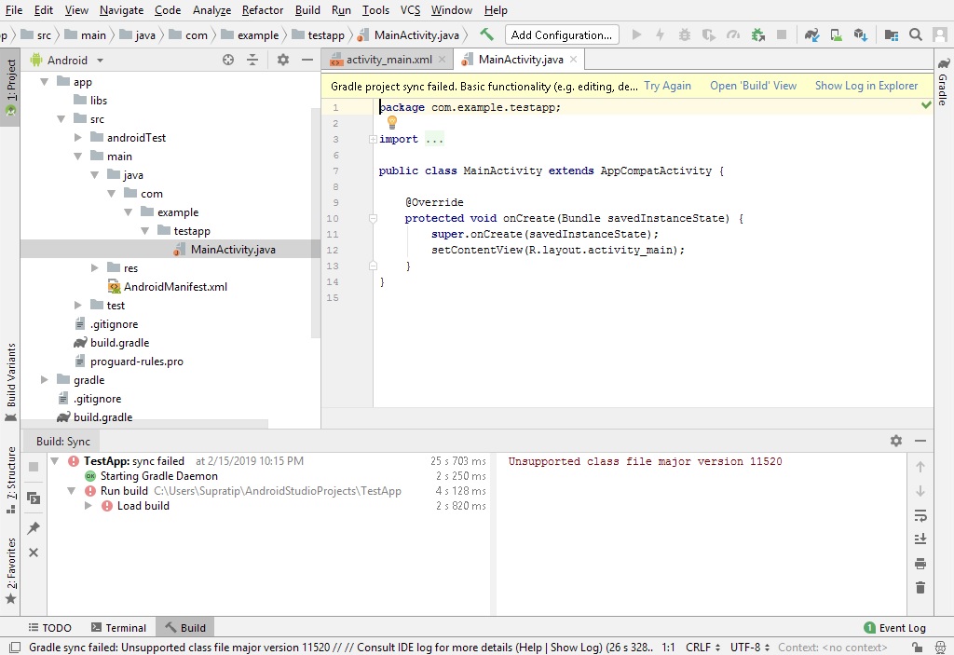Click the print icon in Build output
This screenshot has height=655, width=954.
point(920,564)
